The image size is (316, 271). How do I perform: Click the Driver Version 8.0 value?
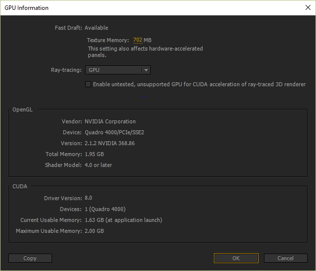(88, 198)
